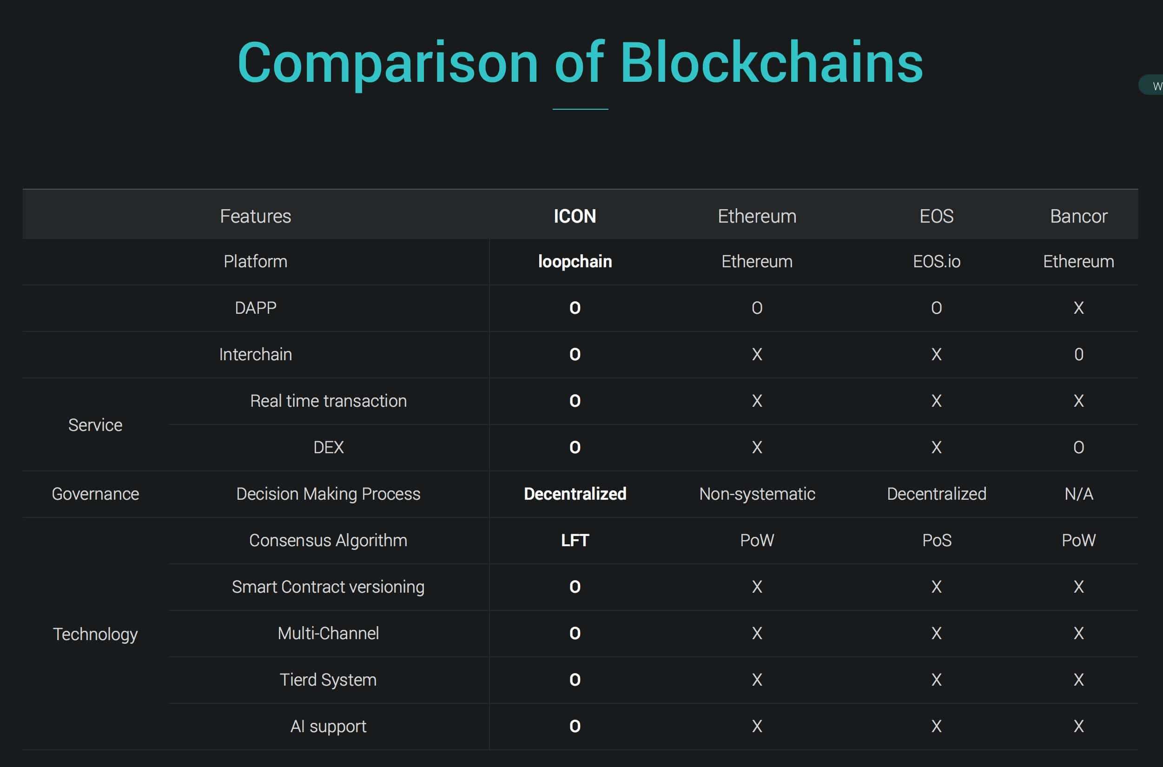This screenshot has height=767, width=1163.
Task: Click the Ethereum column header
Action: click(x=757, y=216)
